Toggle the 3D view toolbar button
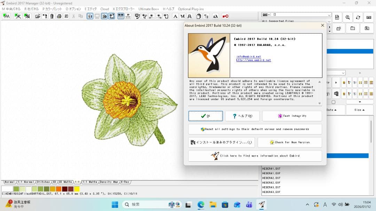The width and height of the screenshot is (376, 211). [x=104, y=16]
